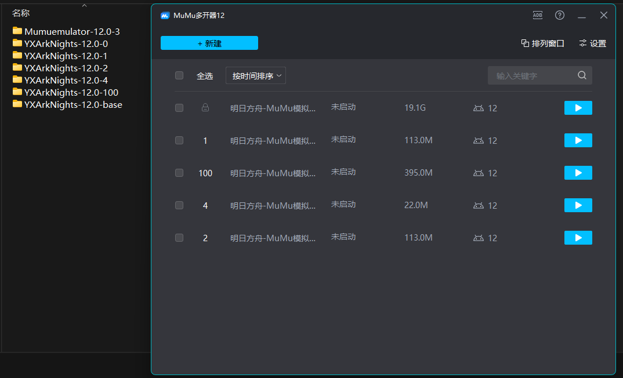
Task: Check the checkbox for emulator 4
Action: pos(179,205)
